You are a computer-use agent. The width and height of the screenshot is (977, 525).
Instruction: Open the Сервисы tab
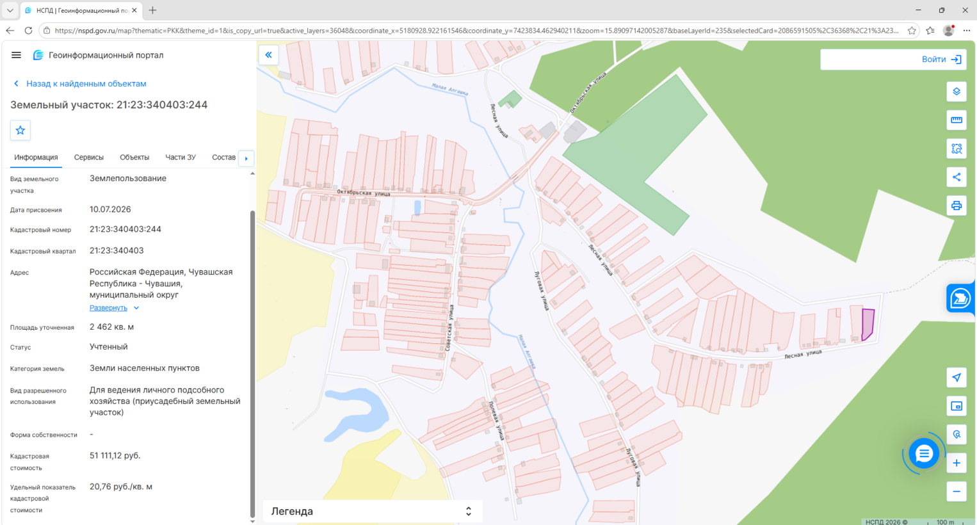coord(89,157)
